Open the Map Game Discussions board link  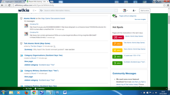tap(53, 18)
